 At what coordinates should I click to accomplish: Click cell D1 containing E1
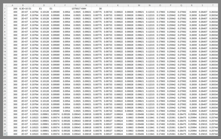pyautogui.click(x=44, y=9)
